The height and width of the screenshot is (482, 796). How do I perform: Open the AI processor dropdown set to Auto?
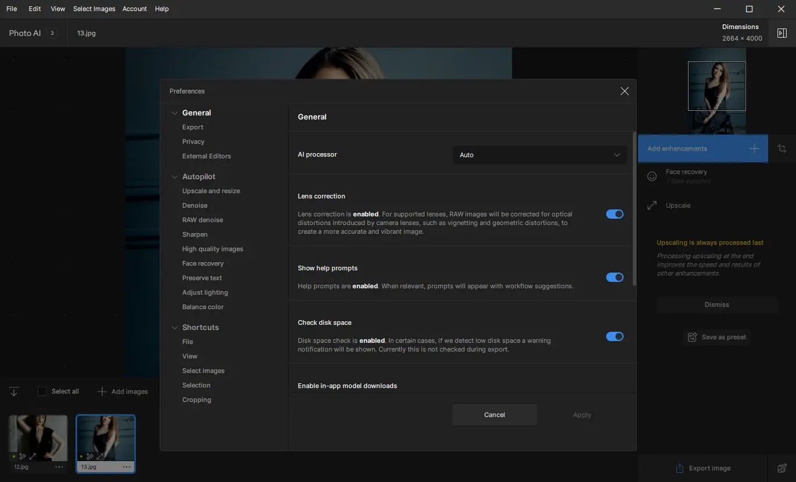click(539, 155)
